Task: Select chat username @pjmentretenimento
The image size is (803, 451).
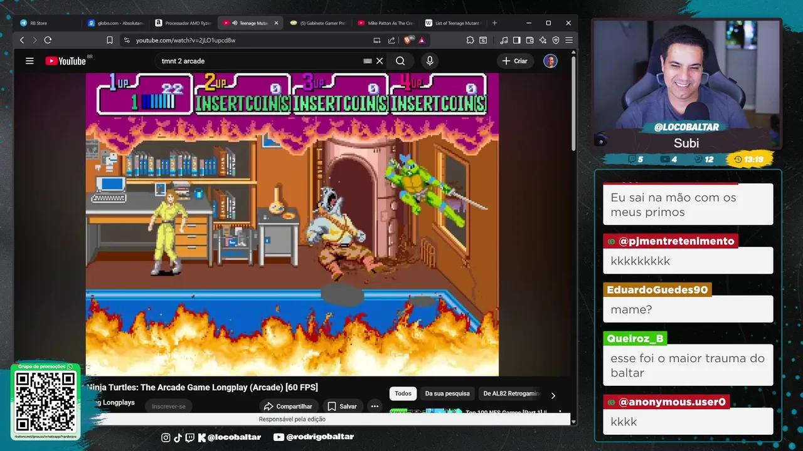Action: click(x=671, y=241)
